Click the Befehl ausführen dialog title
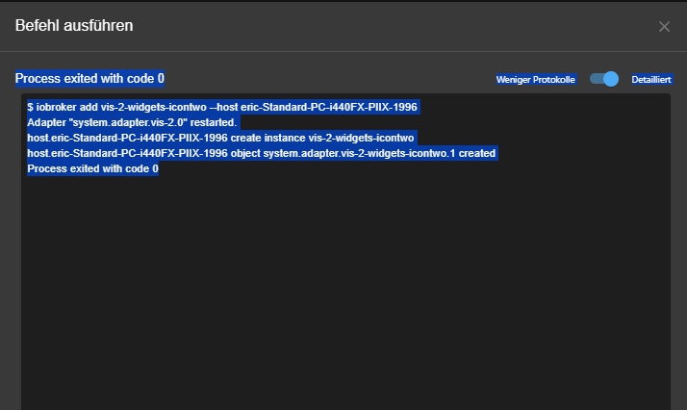This screenshot has width=687, height=410. [x=74, y=25]
